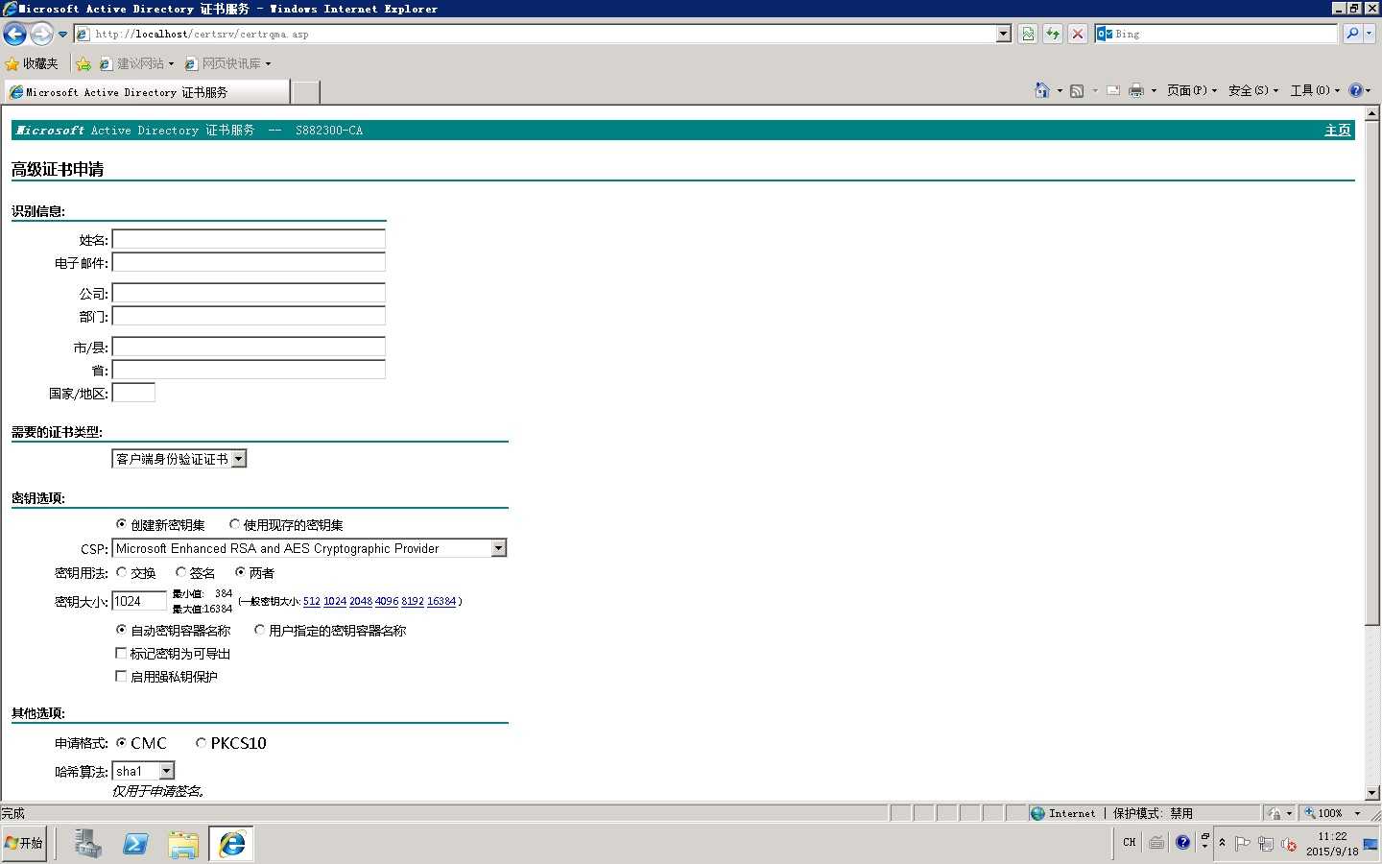Click the 电子邮件 input field

click(x=249, y=262)
